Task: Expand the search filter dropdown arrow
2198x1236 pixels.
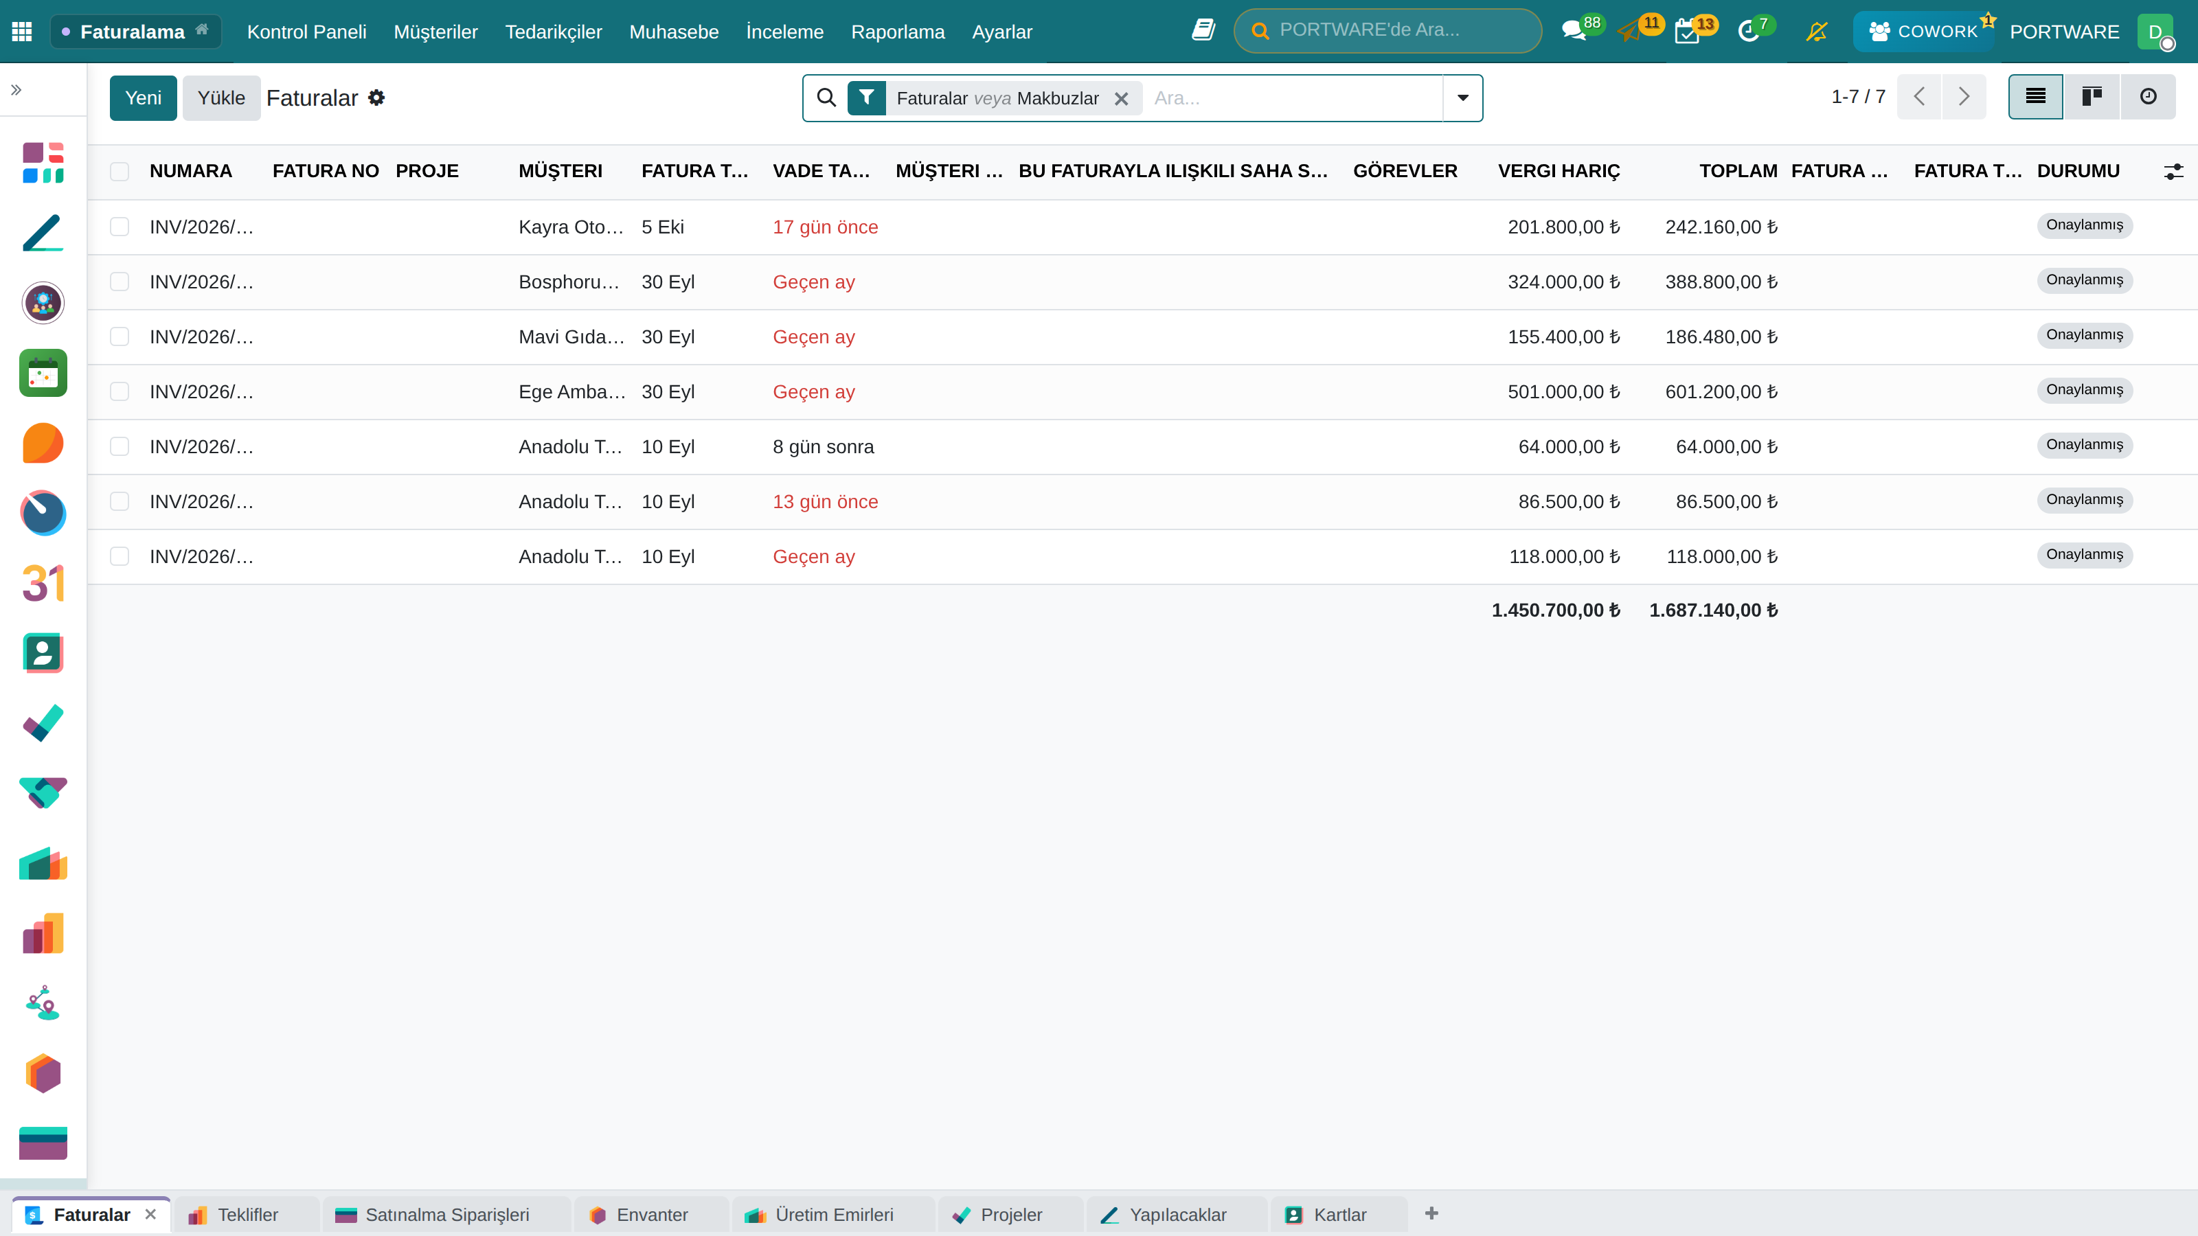Action: click(x=1462, y=98)
